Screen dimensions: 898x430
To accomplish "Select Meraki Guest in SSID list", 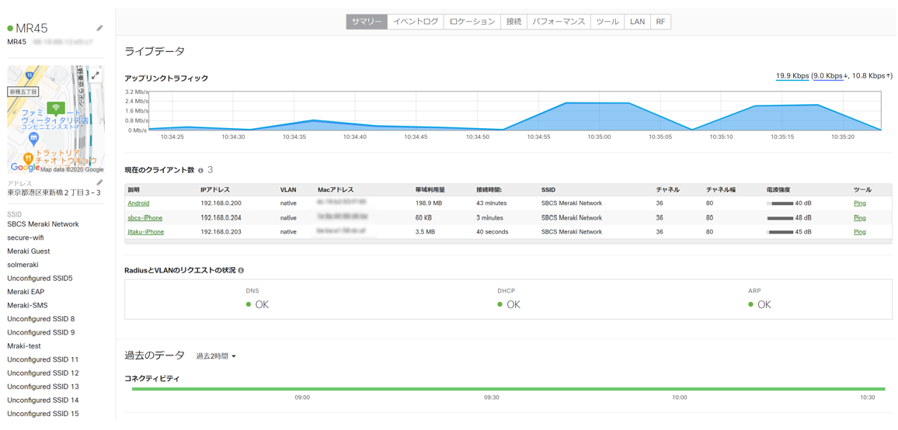I will click(29, 251).
